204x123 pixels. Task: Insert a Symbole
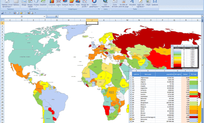click(x=155, y=3)
